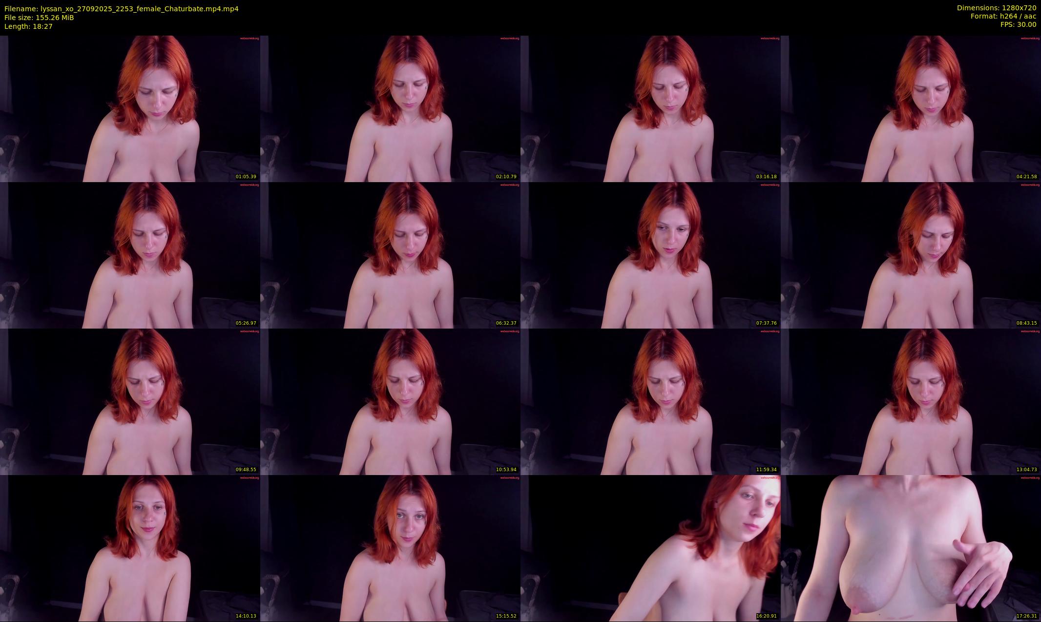Click the thumbnail stamped 07:37.76
The height and width of the screenshot is (622, 1041).
pyautogui.click(x=650, y=255)
